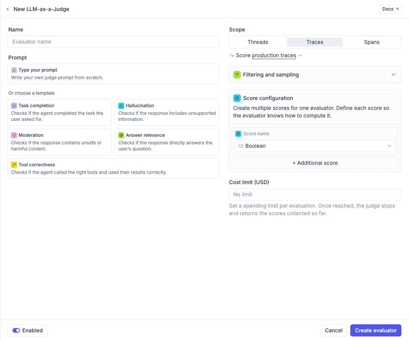This screenshot has width=409, height=341.
Task: Pick the Moderation template card
Action: coord(60,142)
